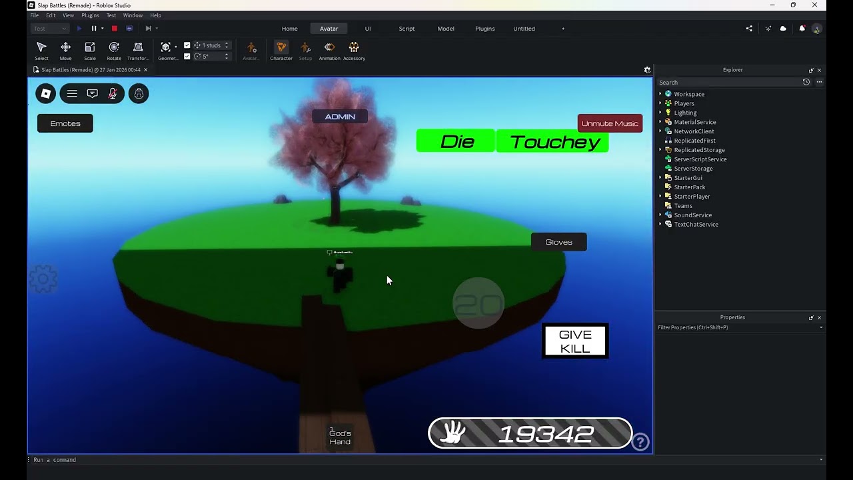Toggle the move snap studs checkbox
853x480 pixels.
tap(187, 45)
